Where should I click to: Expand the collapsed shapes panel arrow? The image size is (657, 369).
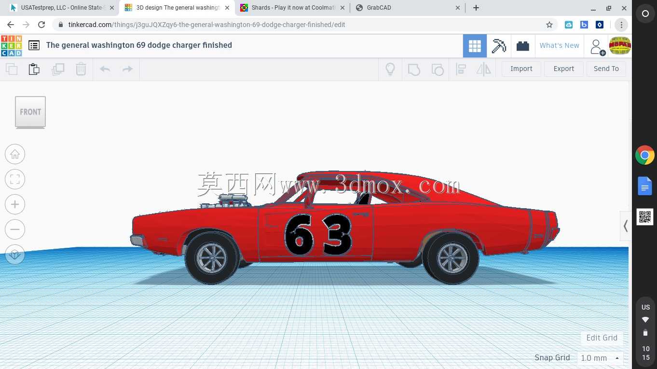[626, 226]
